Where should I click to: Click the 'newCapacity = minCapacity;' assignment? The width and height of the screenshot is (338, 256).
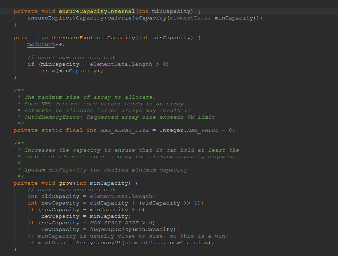pyautogui.click(x=86, y=216)
